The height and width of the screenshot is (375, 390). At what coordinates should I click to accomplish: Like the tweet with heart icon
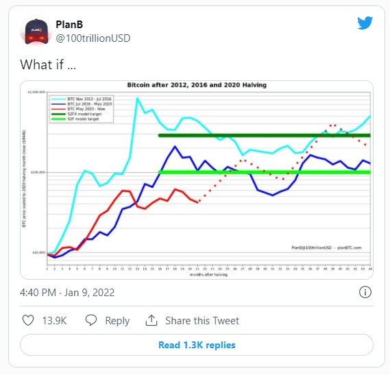coord(28,320)
